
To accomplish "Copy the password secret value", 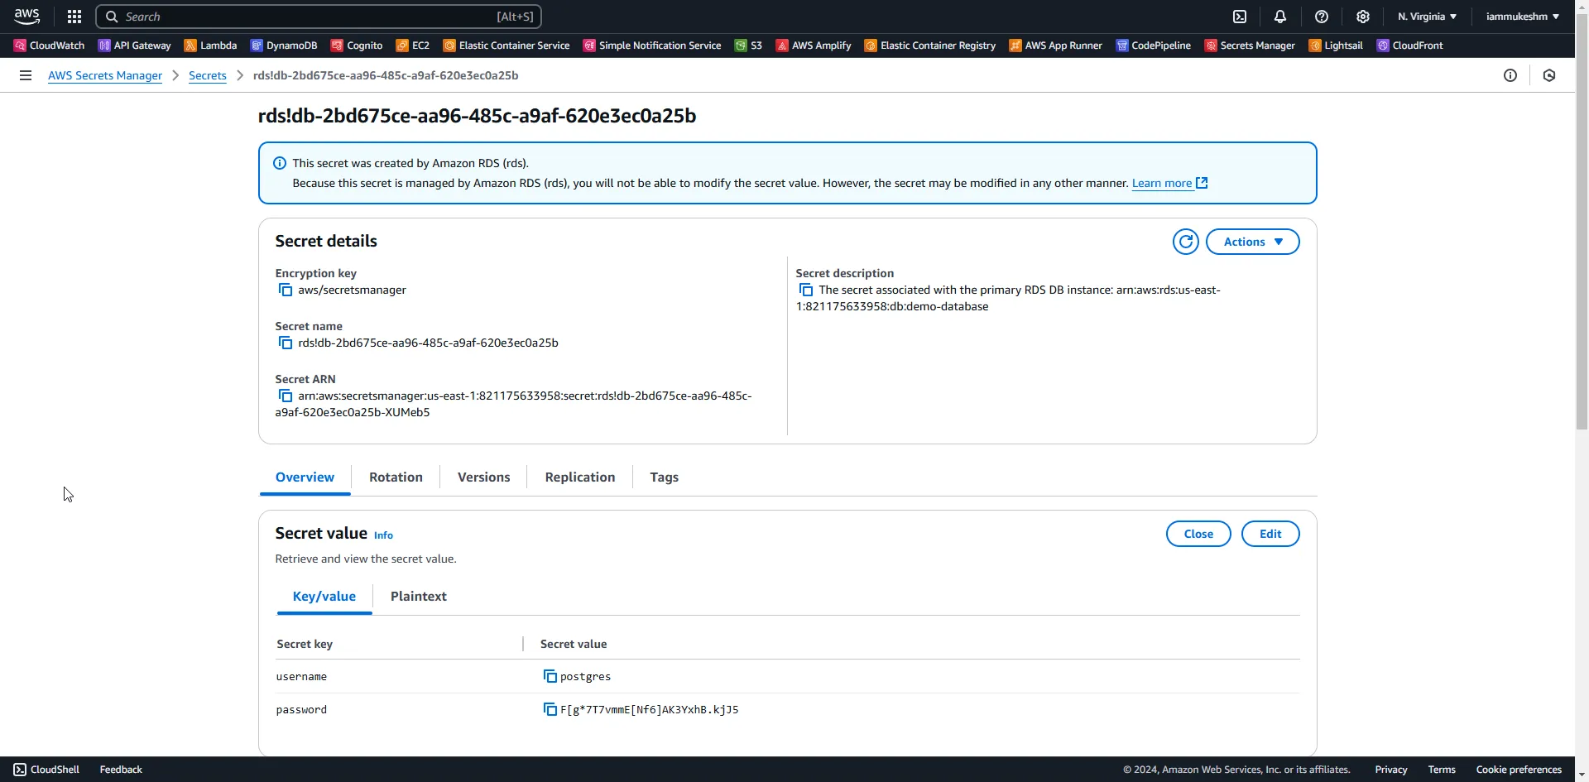I will tap(550, 709).
